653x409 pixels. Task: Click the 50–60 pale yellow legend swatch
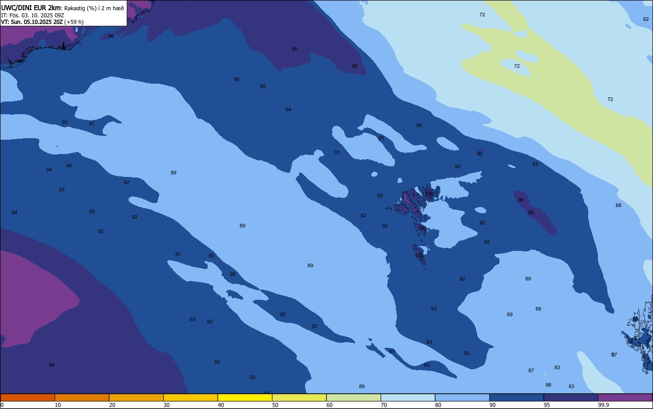[x=299, y=397]
